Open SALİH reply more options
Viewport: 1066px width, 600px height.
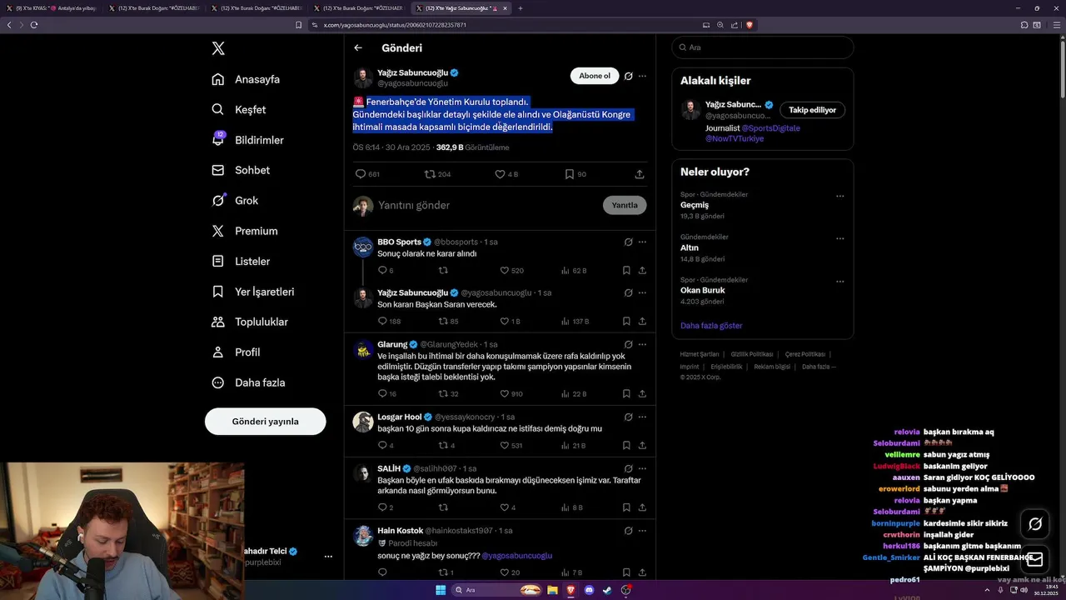click(x=642, y=468)
